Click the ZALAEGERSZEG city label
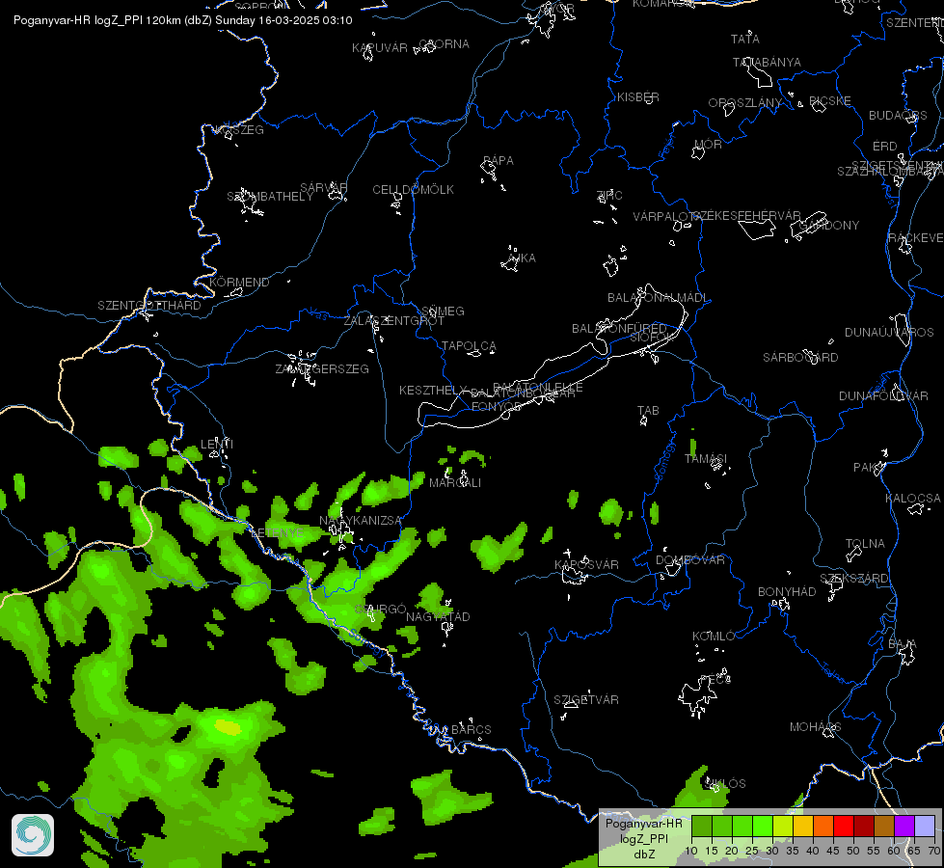The width and height of the screenshot is (944, 868). click(322, 368)
